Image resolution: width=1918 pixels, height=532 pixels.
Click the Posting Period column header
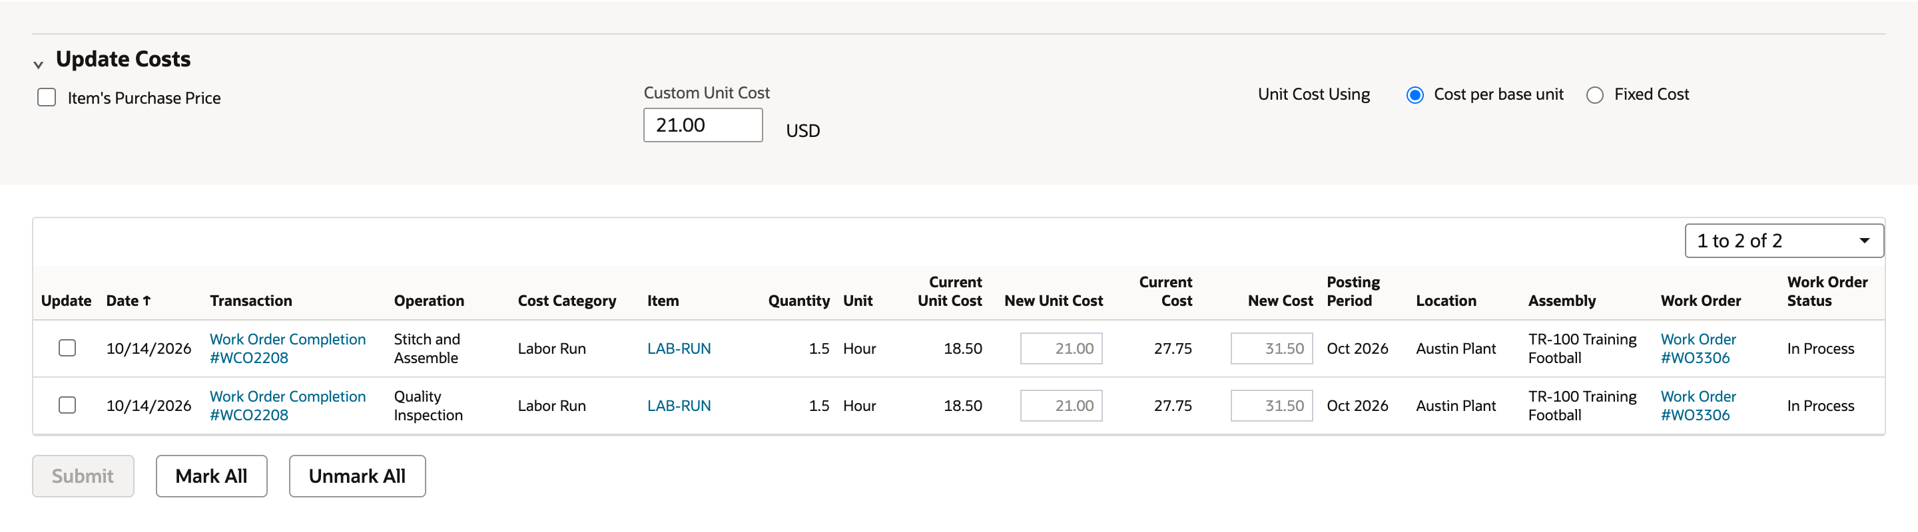[1353, 291]
